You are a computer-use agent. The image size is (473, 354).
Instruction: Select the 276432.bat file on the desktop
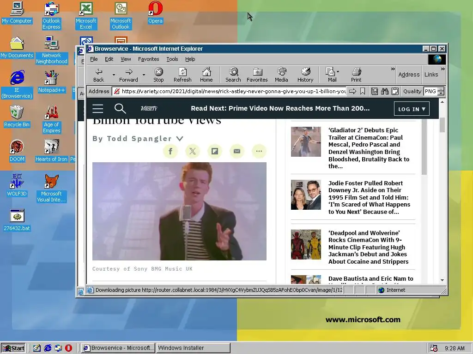tap(17, 220)
